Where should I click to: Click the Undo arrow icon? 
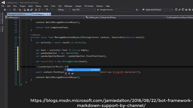(x=47, y=10)
